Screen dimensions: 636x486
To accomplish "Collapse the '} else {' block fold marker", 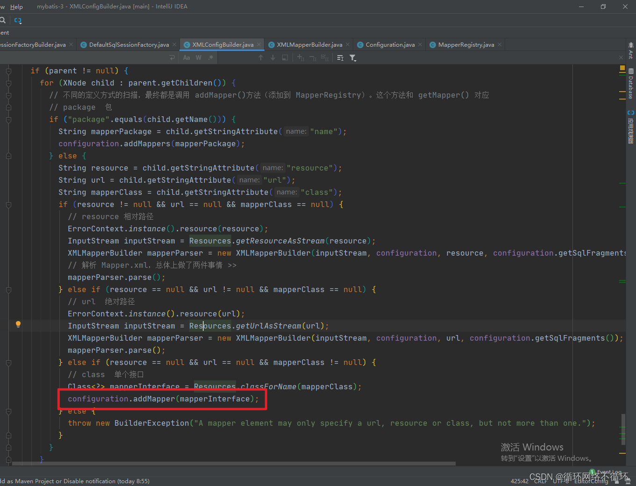I will tap(8, 156).
